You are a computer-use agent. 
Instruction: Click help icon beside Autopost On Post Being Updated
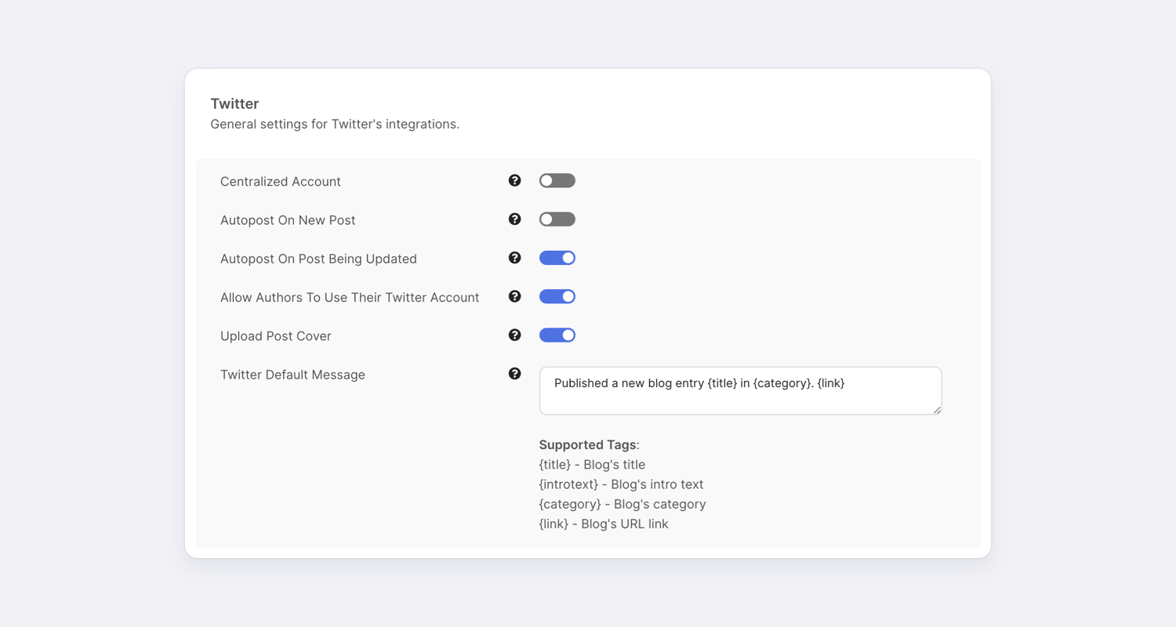click(514, 258)
